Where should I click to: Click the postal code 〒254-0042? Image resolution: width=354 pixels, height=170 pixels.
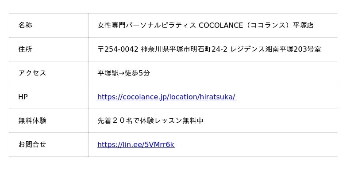[118, 49]
